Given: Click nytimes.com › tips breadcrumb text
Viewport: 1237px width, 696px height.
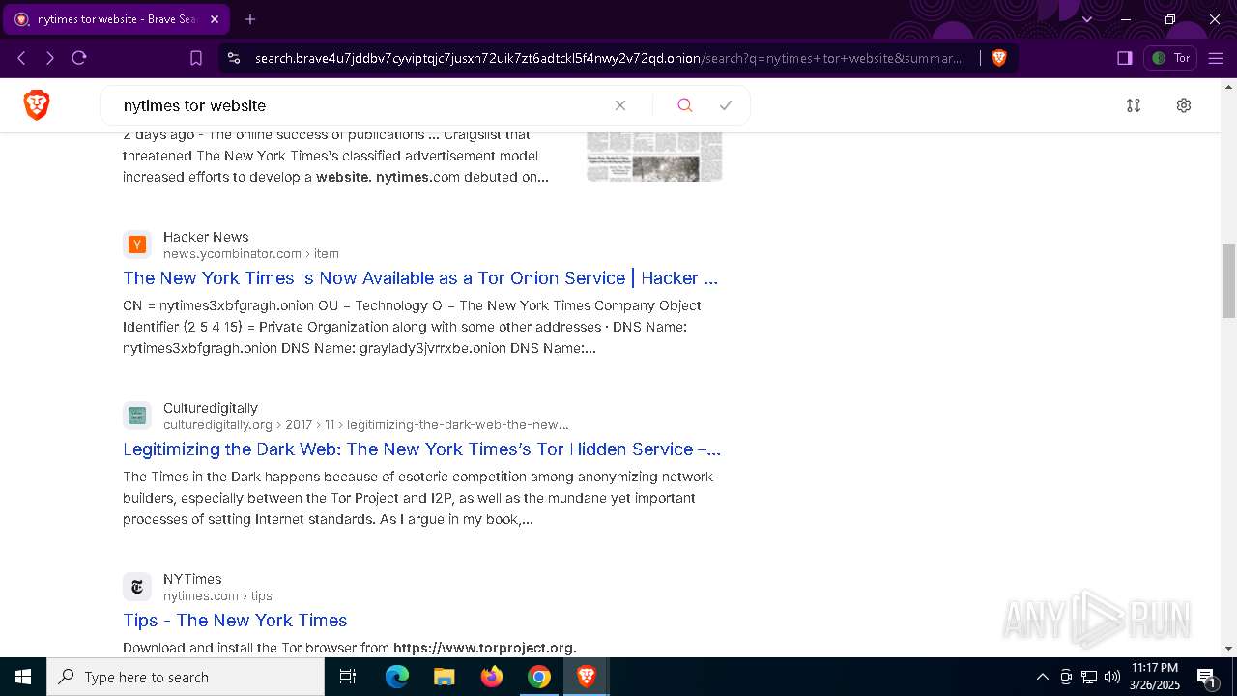Looking at the screenshot, I should (x=217, y=596).
